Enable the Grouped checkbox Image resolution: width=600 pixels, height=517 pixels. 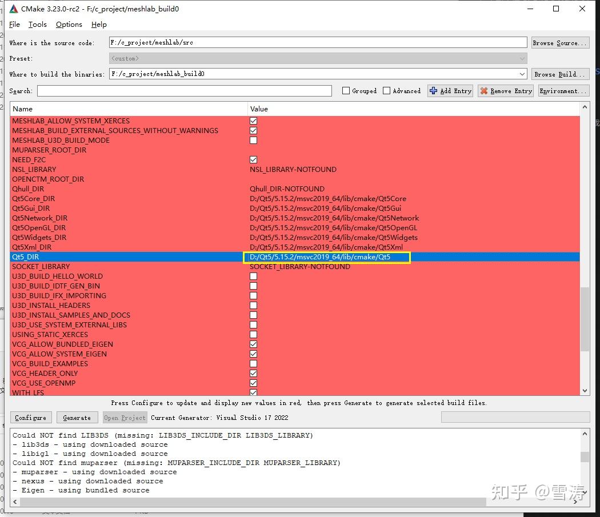click(346, 90)
